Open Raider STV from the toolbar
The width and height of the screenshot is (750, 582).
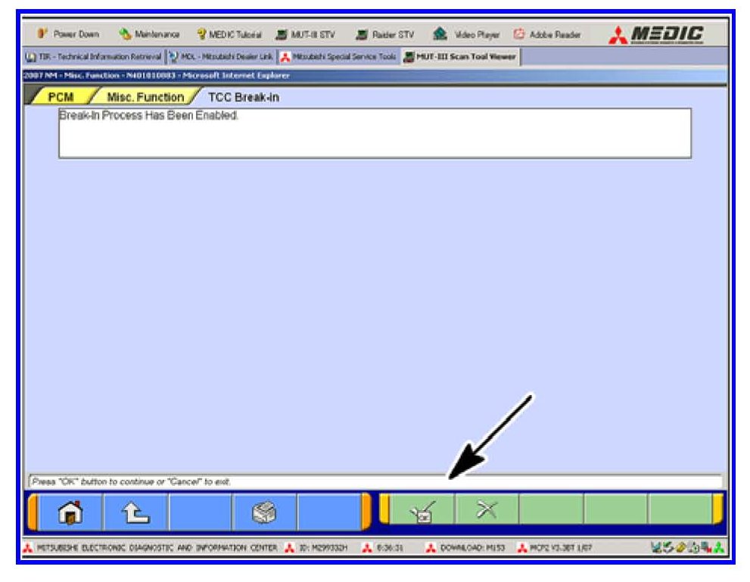[384, 35]
